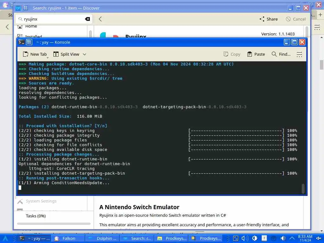Viewport: 324px width, 243px height.
Task: Expand hidden system tray icons
Action: coord(292,239)
